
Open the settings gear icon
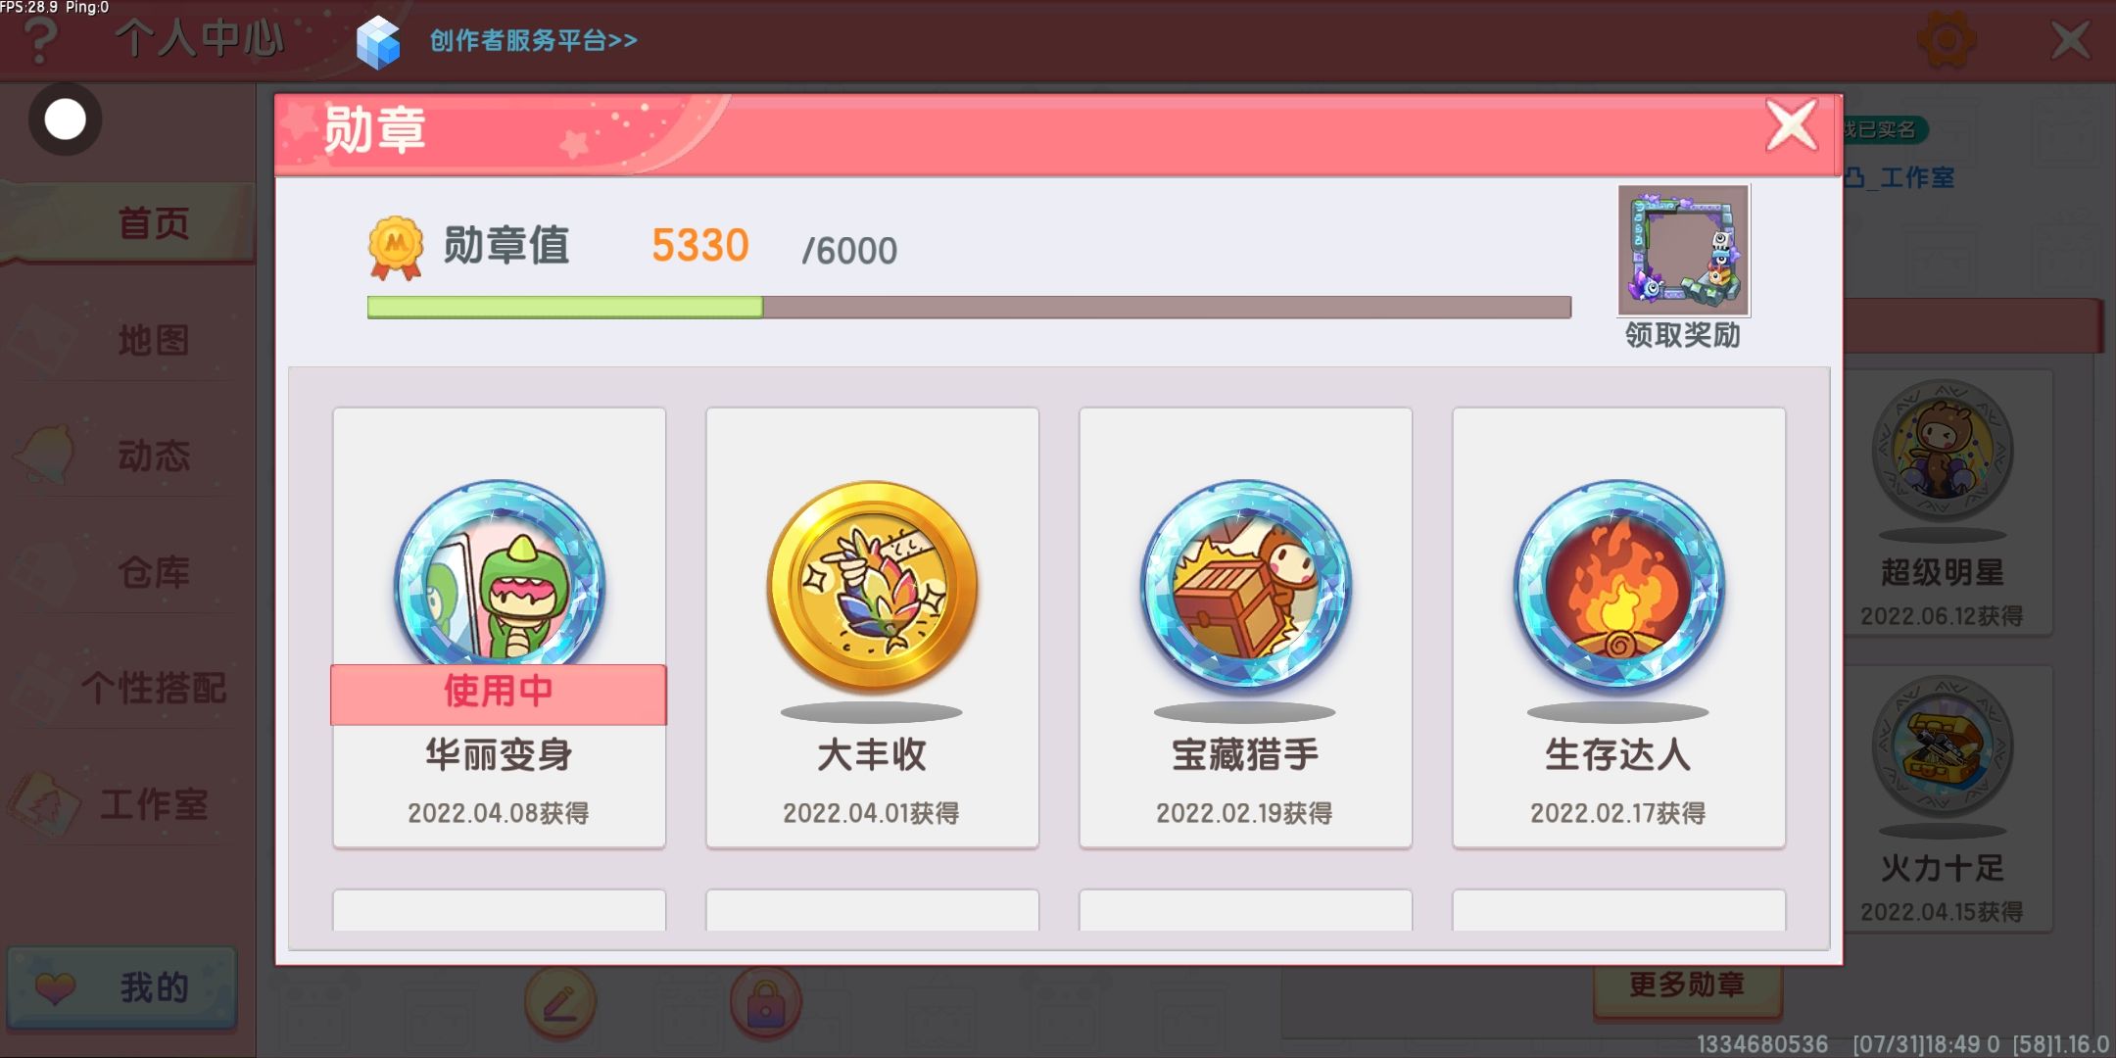[x=1946, y=40]
